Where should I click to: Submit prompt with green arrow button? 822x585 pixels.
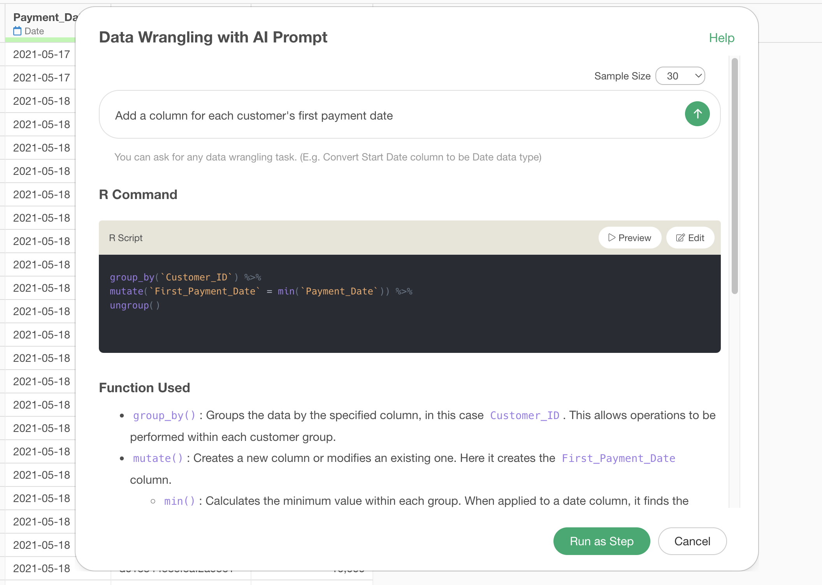pyautogui.click(x=697, y=114)
